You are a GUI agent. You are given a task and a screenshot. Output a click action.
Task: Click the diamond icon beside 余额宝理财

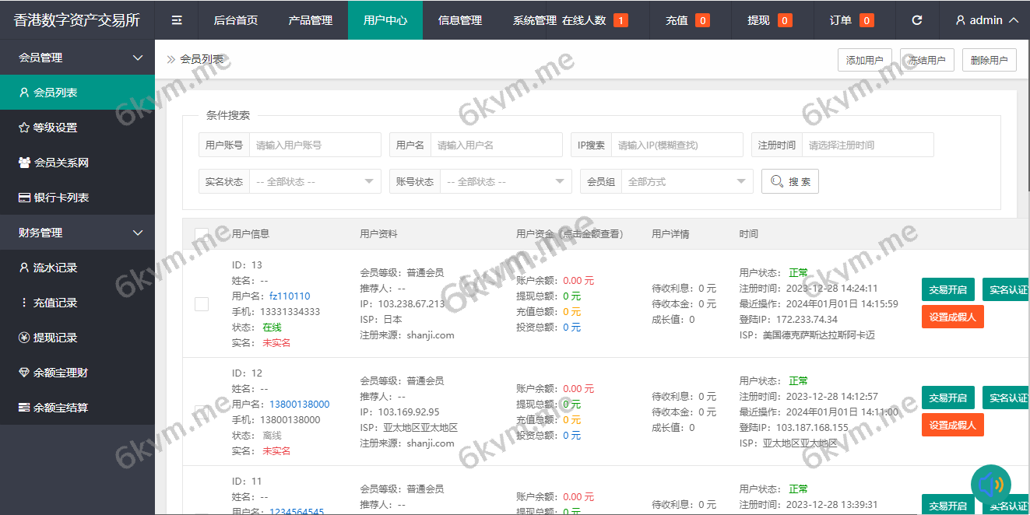pos(23,372)
